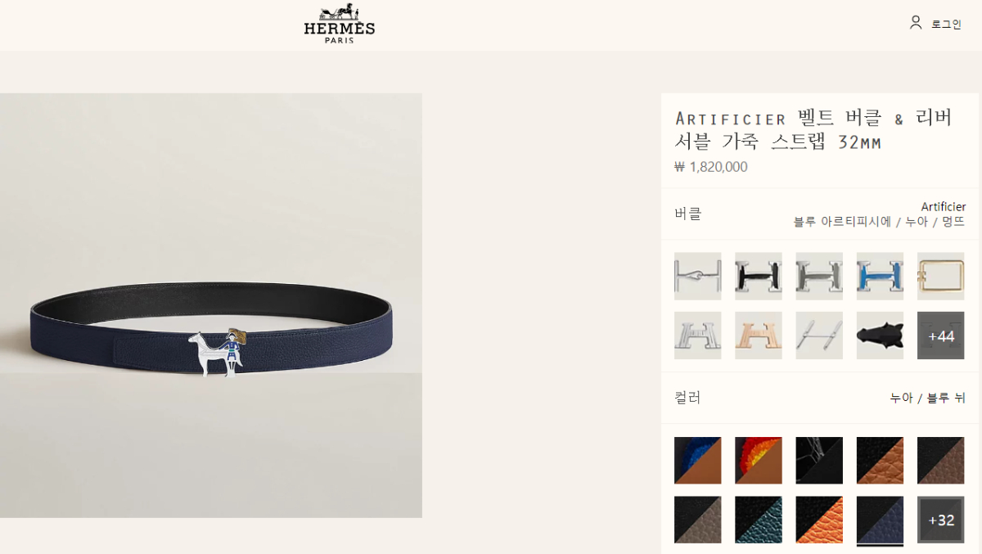The width and height of the screenshot is (982, 554).
Task: Select the black and orange leather swatch
Action: click(819, 520)
